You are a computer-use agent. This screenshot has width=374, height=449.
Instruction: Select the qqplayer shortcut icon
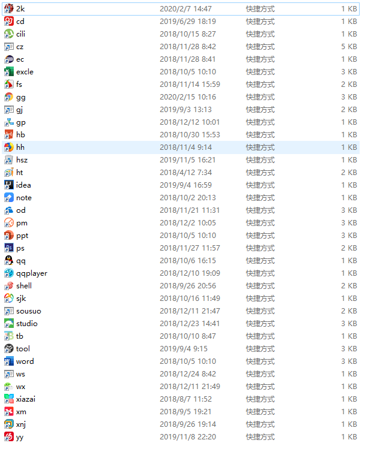click(x=9, y=273)
